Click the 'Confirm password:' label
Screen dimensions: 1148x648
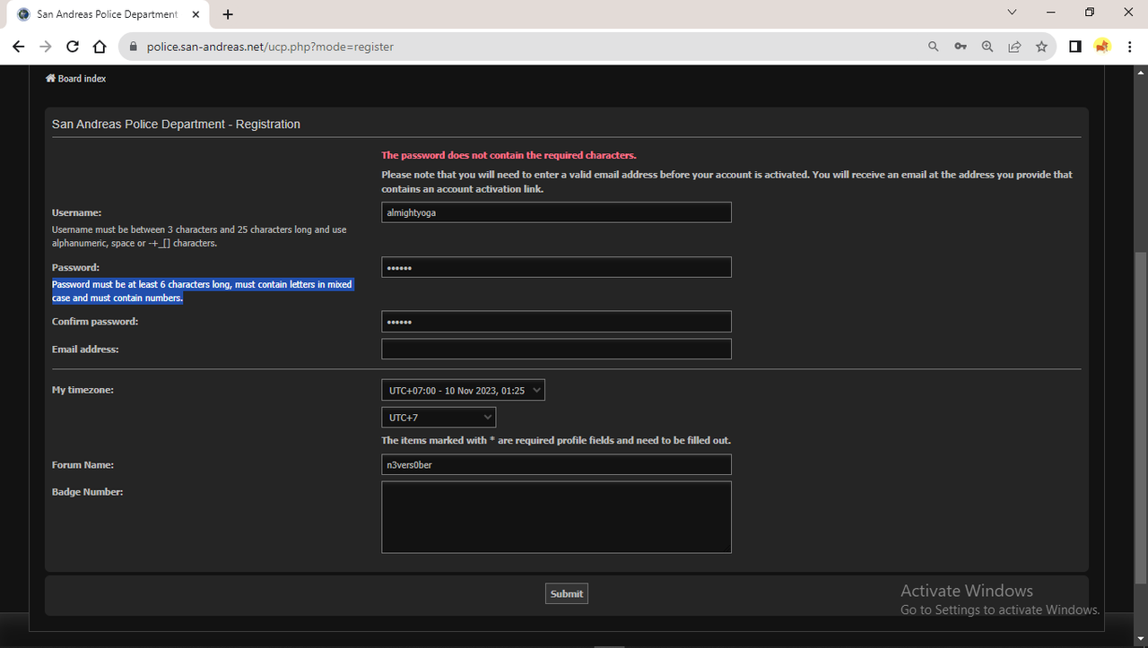(95, 321)
